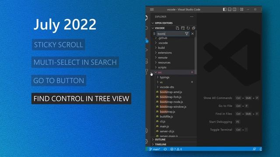Toggle bottom panel layout icon

click(x=230, y=9)
